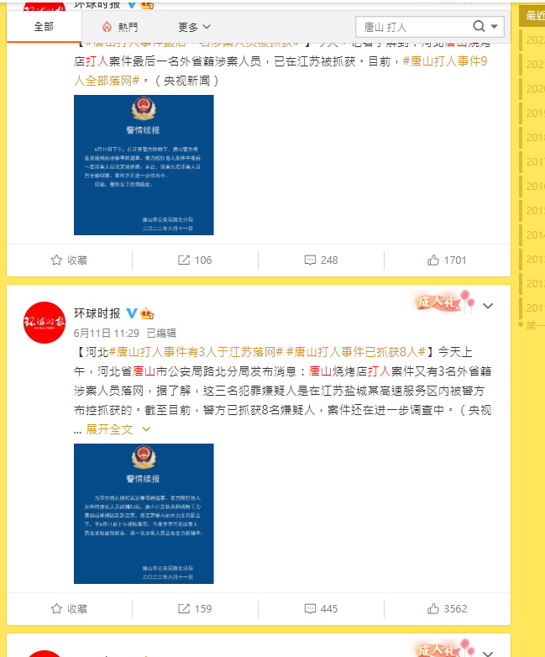Repost the first post with 106 shares
This screenshot has width=545, height=657.
pyautogui.click(x=195, y=260)
